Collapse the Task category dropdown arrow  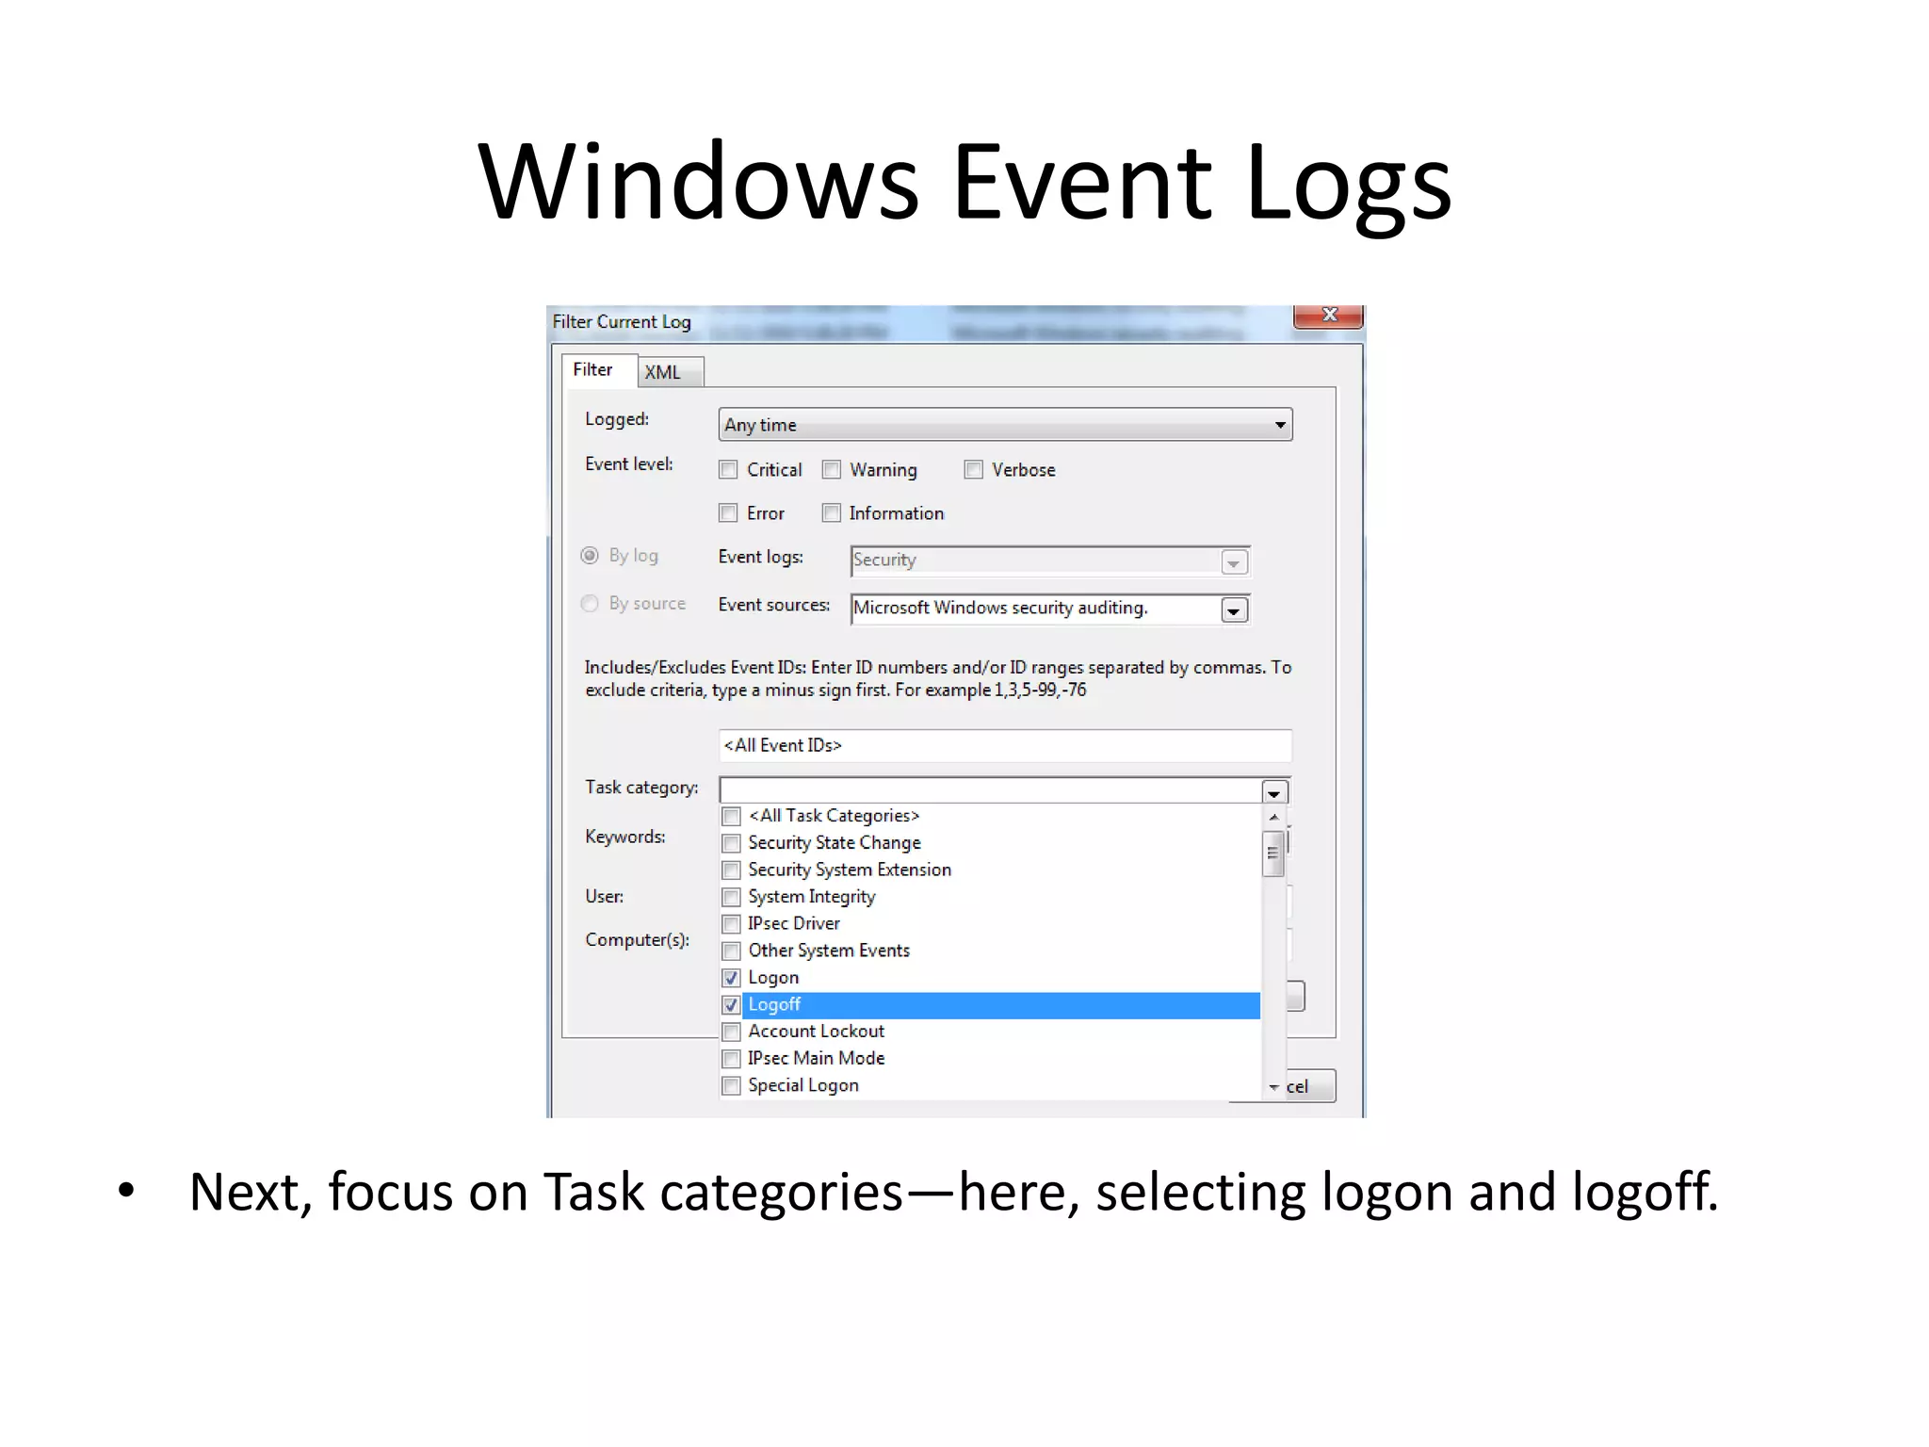click(x=1274, y=792)
